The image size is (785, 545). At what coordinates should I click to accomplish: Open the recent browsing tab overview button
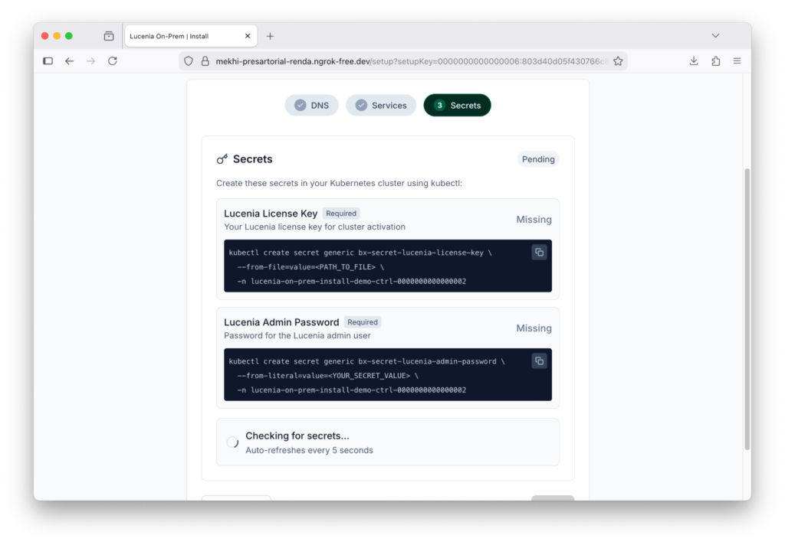click(109, 36)
